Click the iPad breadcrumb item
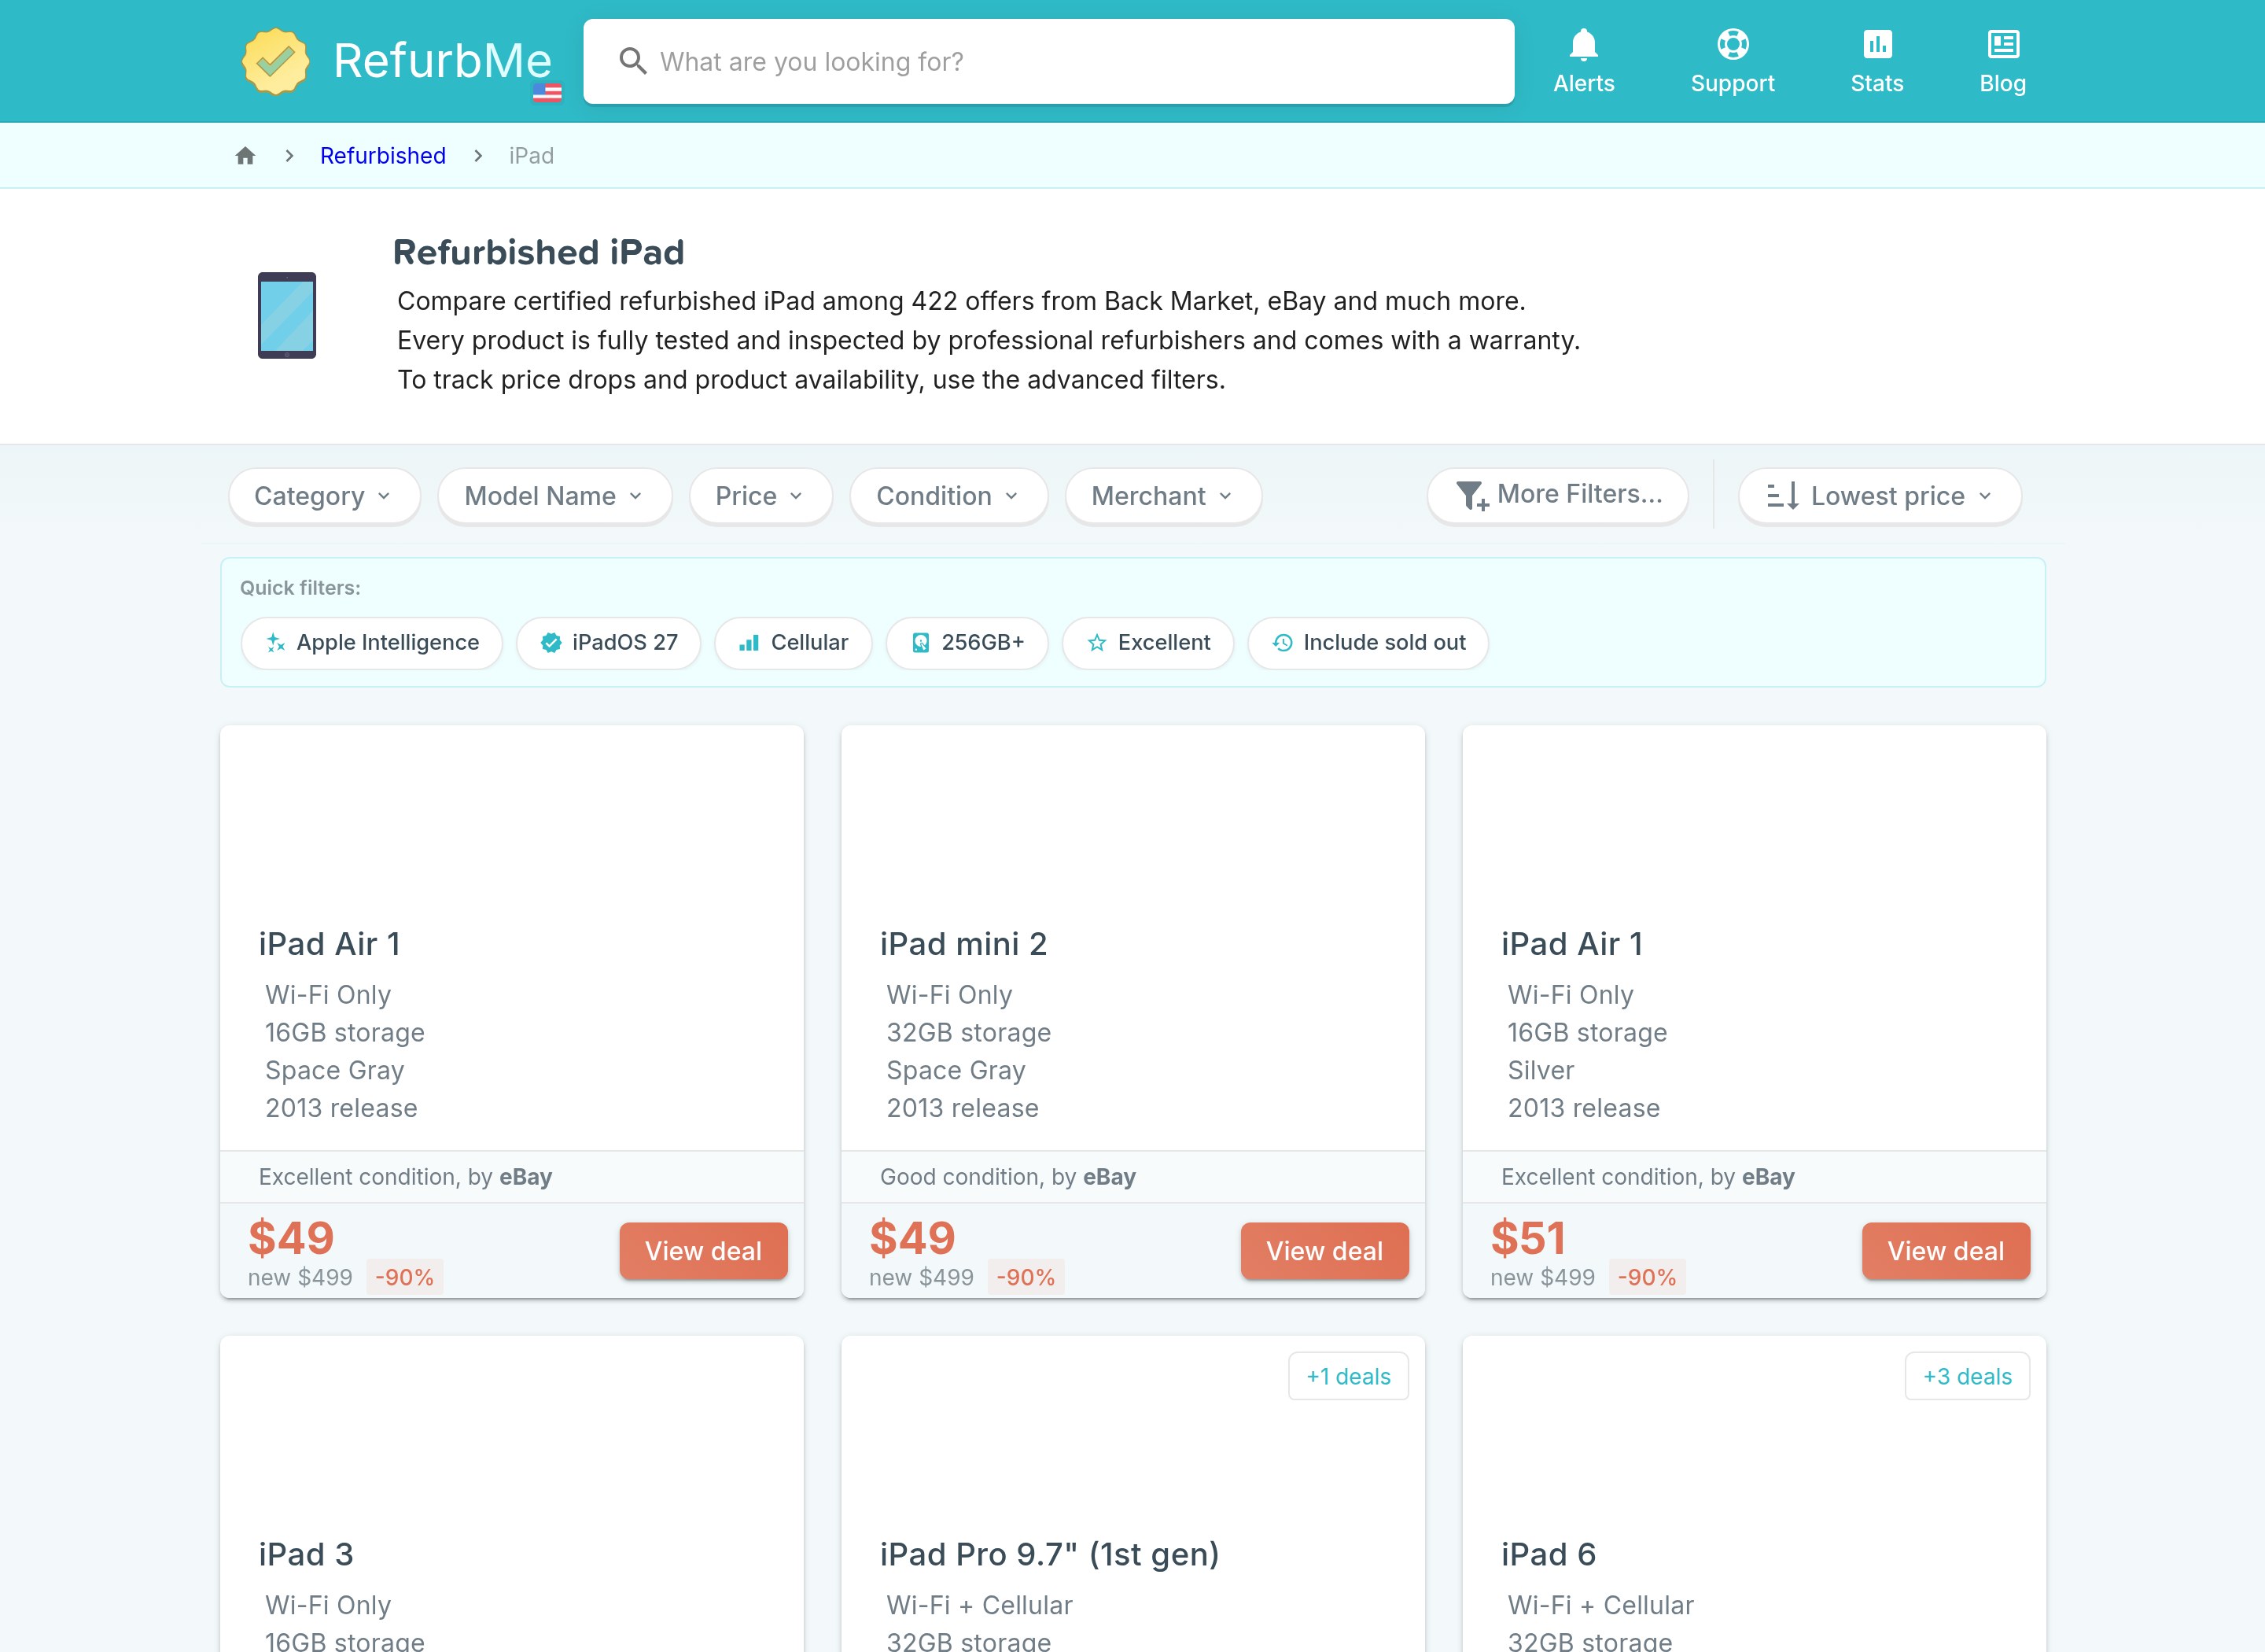The width and height of the screenshot is (2265, 1652). pos(531,156)
